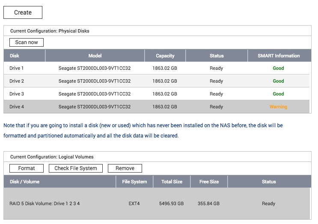Select the Drive 1 row
The image size is (318, 224).
(x=17, y=68)
